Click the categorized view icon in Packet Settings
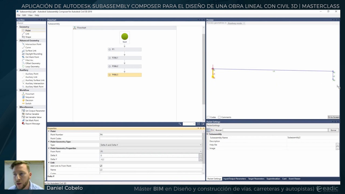This screenshot has height=194, width=345. point(208,130)
